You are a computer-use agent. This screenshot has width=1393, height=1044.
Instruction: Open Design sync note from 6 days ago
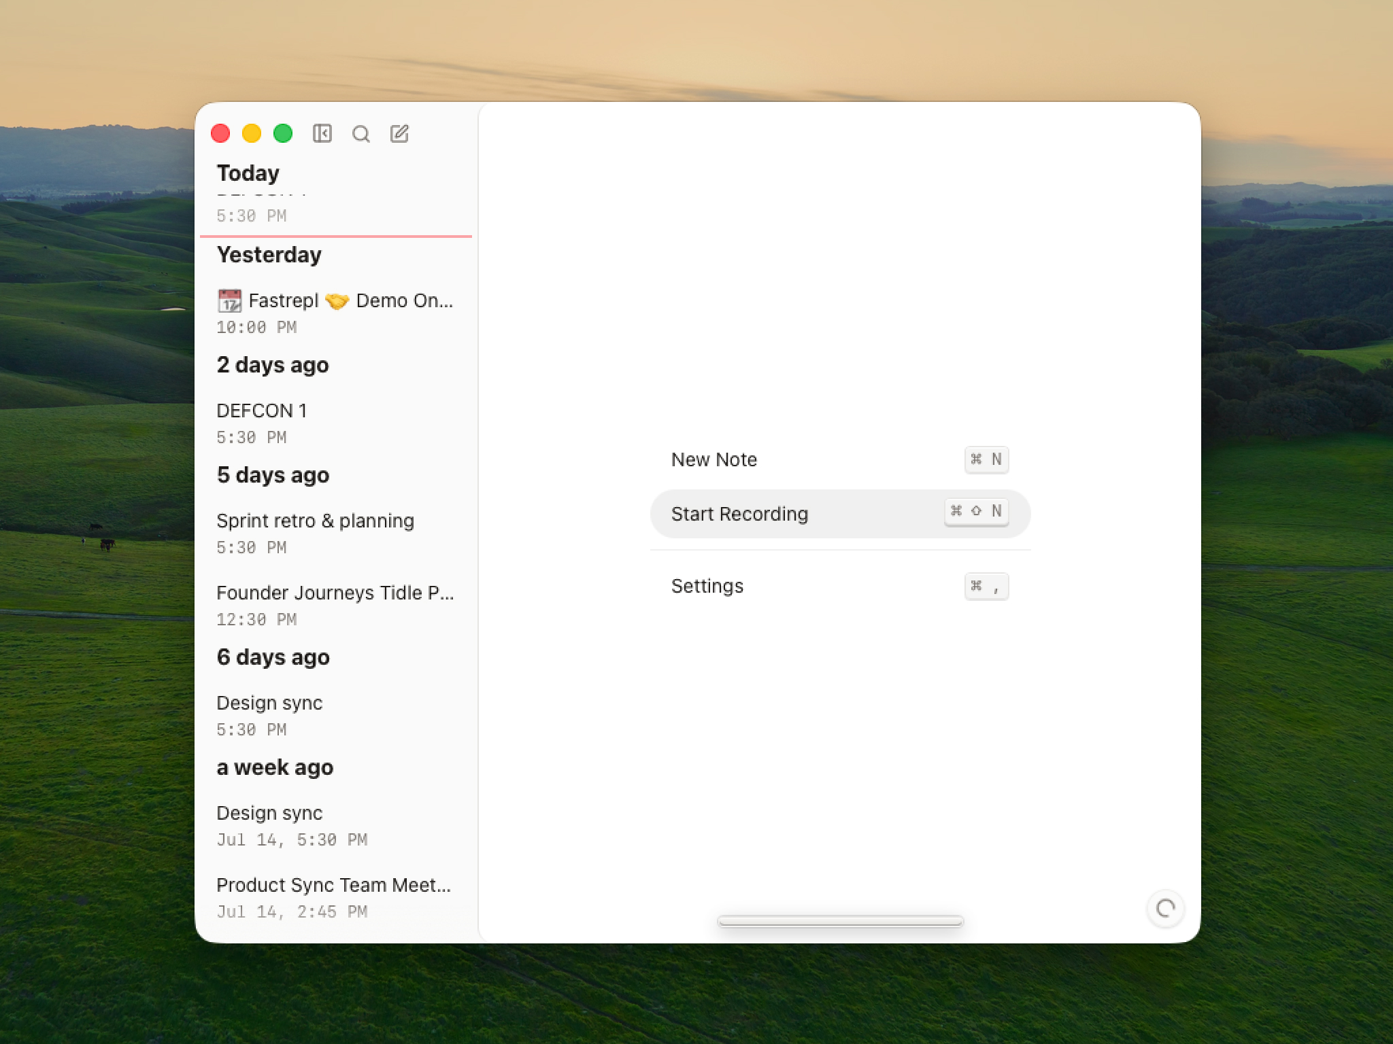point(336,715)
